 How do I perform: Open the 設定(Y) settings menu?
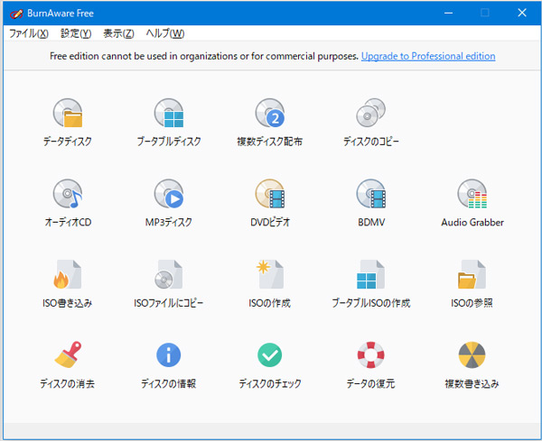(x=76, y=33)
